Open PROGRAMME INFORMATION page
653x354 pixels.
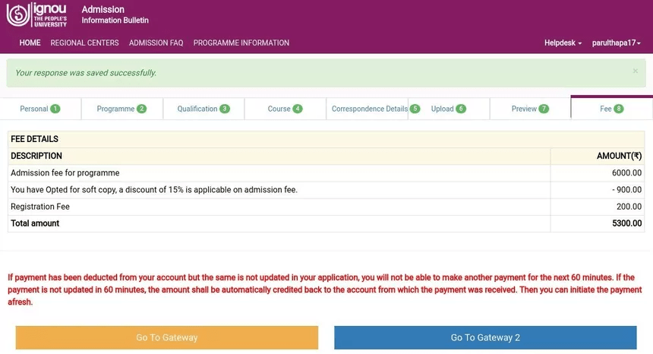[241, 43]
